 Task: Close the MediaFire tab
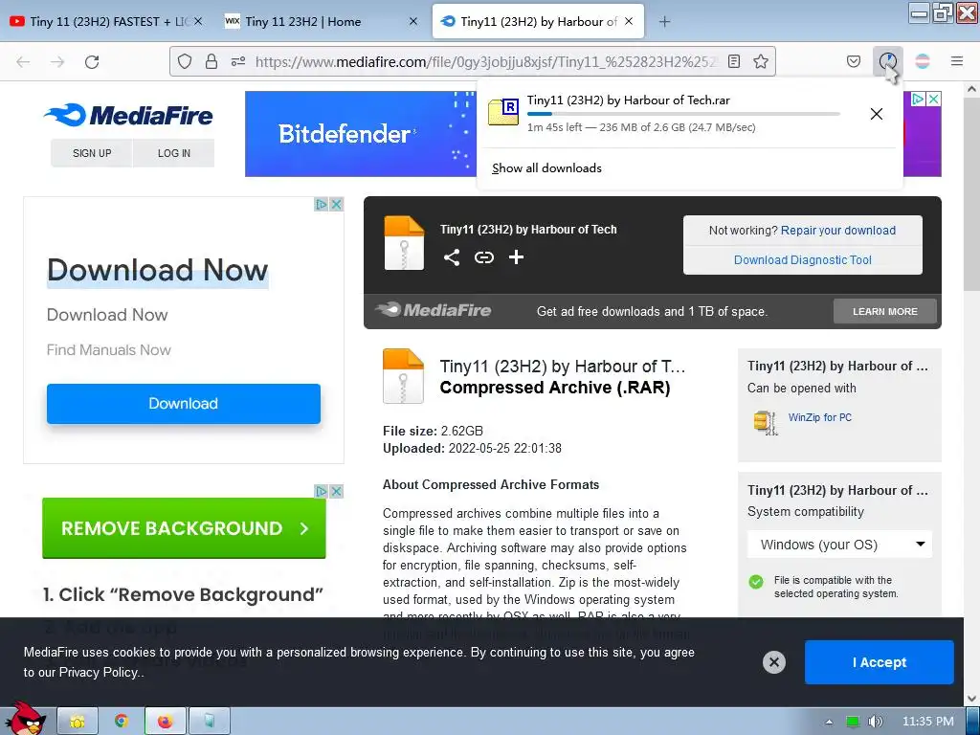pyautogui.click(x=629, y=21)
